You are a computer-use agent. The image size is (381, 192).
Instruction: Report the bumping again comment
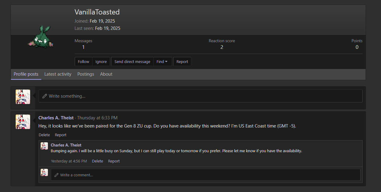114,161
